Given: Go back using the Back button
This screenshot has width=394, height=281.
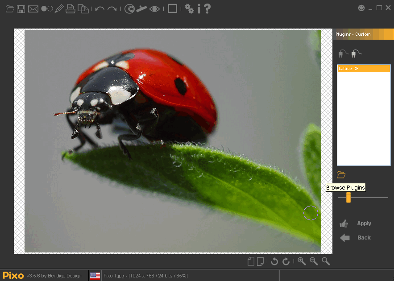Looking at the screenshot, I should click(355, 238).
